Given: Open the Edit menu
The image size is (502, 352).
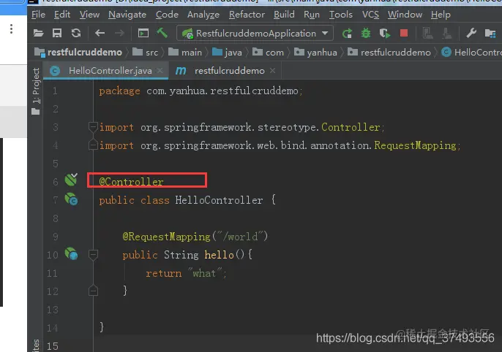Looking at the screenshot, I should [61, 15].
